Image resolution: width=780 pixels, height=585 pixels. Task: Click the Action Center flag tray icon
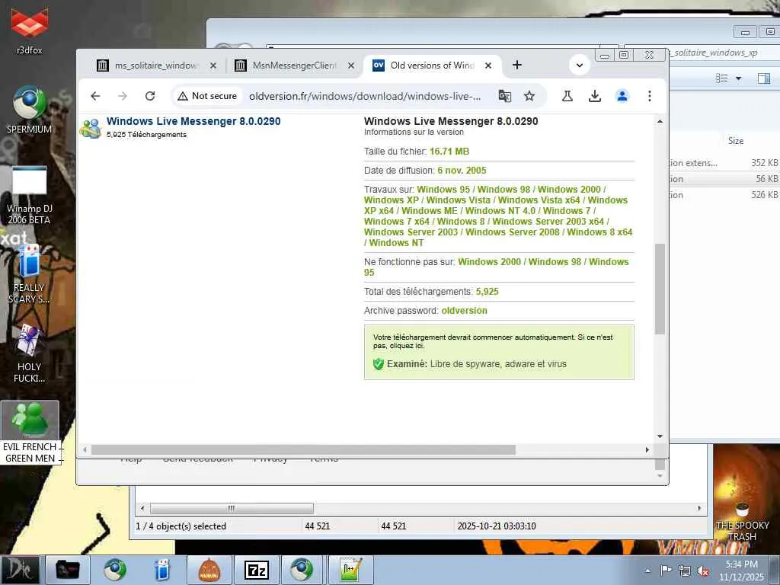[667, 570]
